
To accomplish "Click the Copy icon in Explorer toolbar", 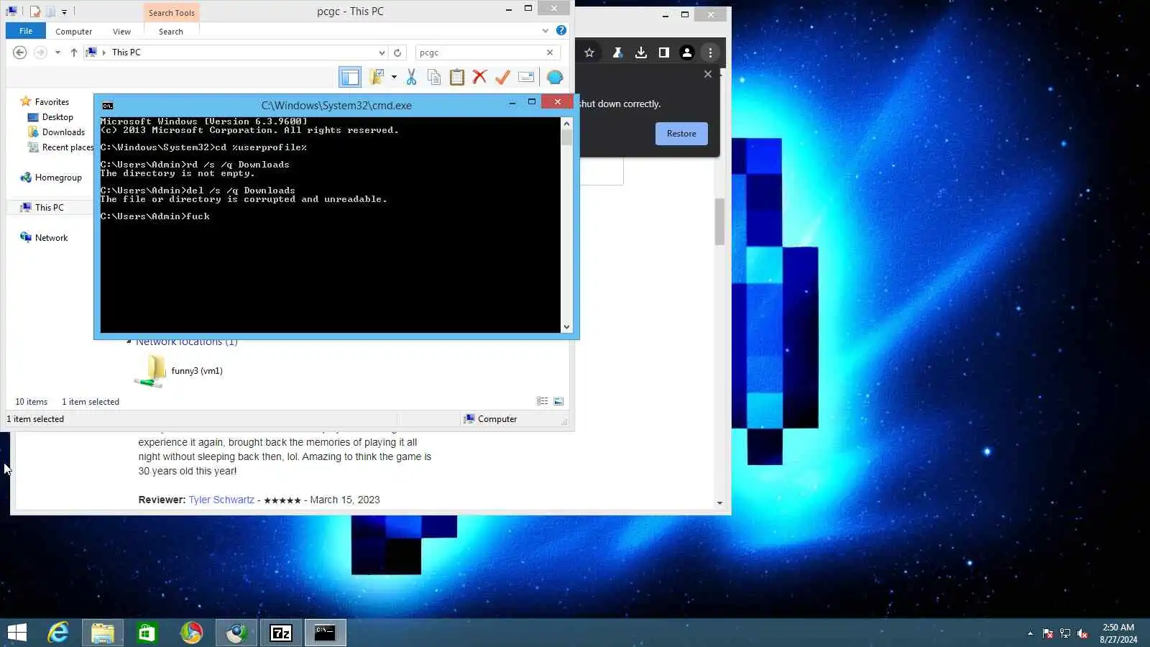I will click(434, 77).
